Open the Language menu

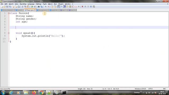click(31, 4)
